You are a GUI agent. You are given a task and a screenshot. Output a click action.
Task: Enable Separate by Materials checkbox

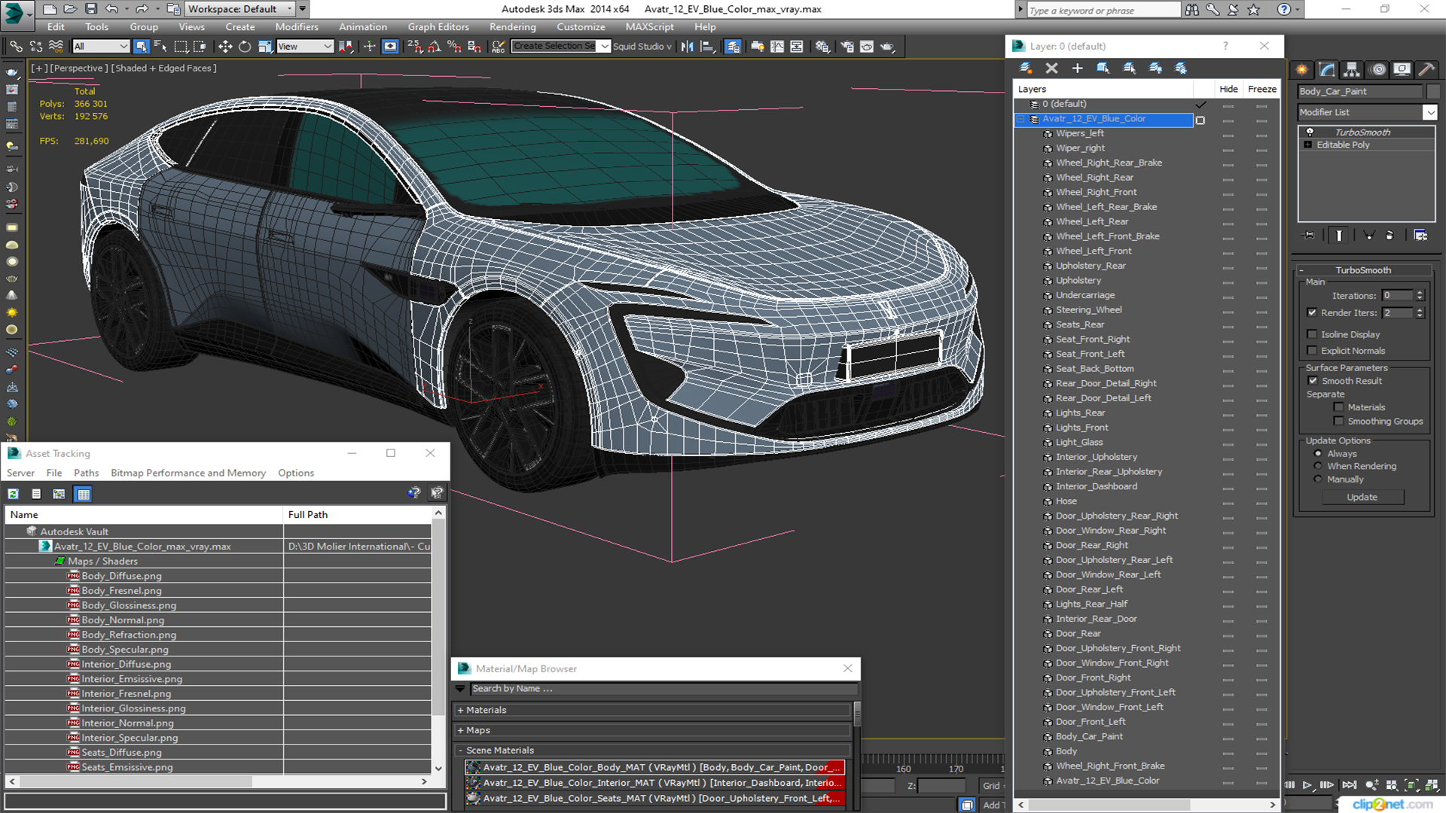tap(1338, 407)
